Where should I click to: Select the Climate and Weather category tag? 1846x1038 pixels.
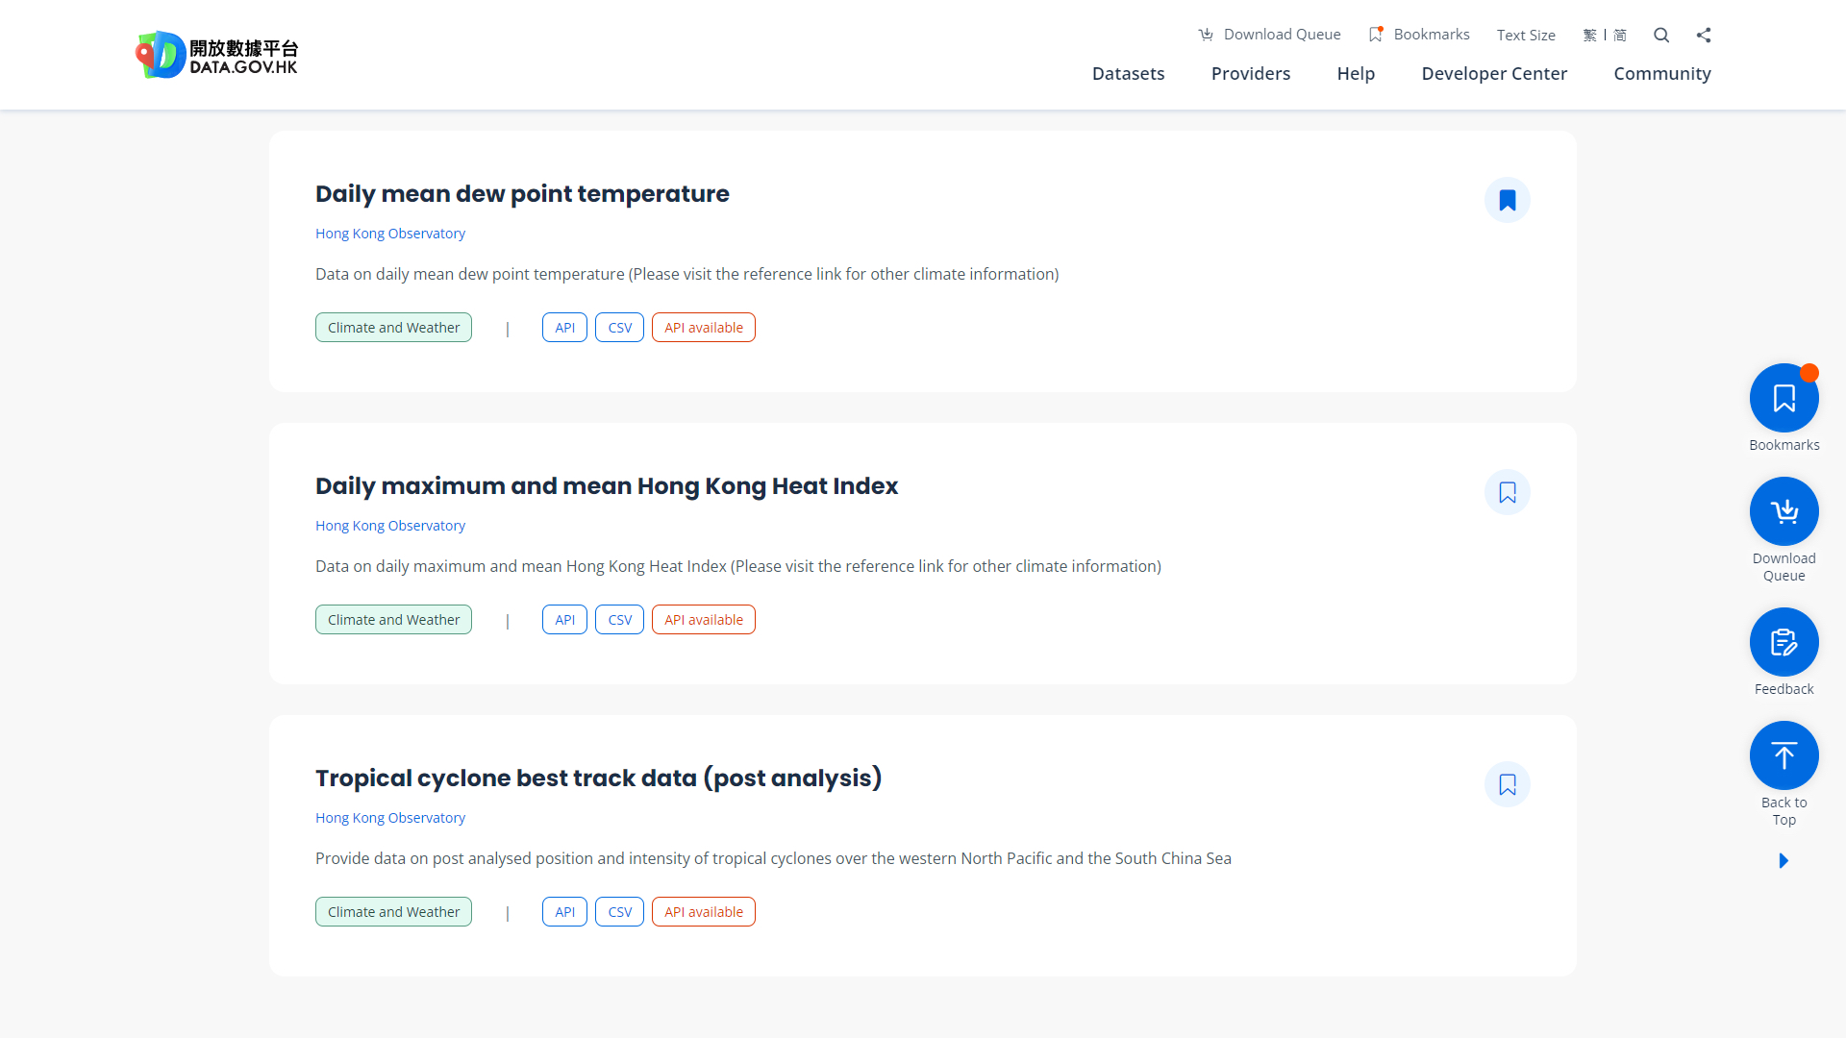392,327
